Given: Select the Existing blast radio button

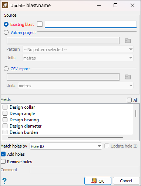Looking at the screenshot, I should click(x=6, y=24).
